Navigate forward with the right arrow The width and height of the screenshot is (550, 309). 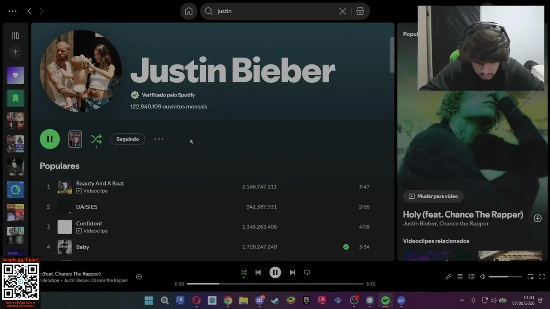pyautogui.click(x=41, y=11)
